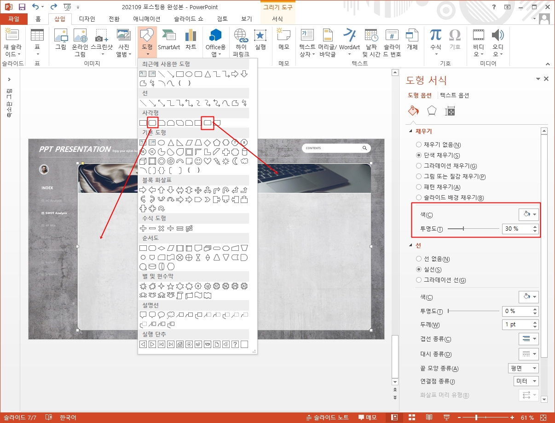Image resolution: width=555 pixels, height=423 pixels.
Task: Insert 날짜 및 시간 date and time
Action: [371, 43]
